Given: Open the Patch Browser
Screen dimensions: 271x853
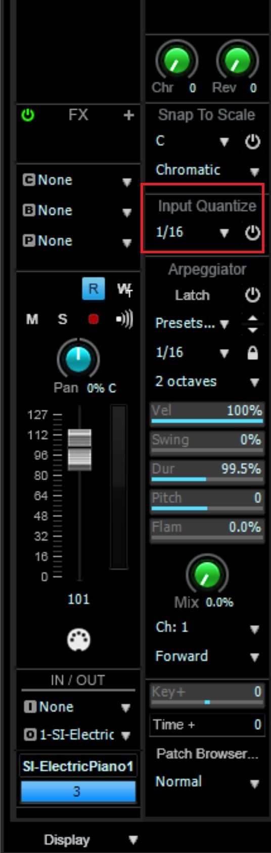Looking at the screenshot, I should pyautogui.click(x=207, y=754).
